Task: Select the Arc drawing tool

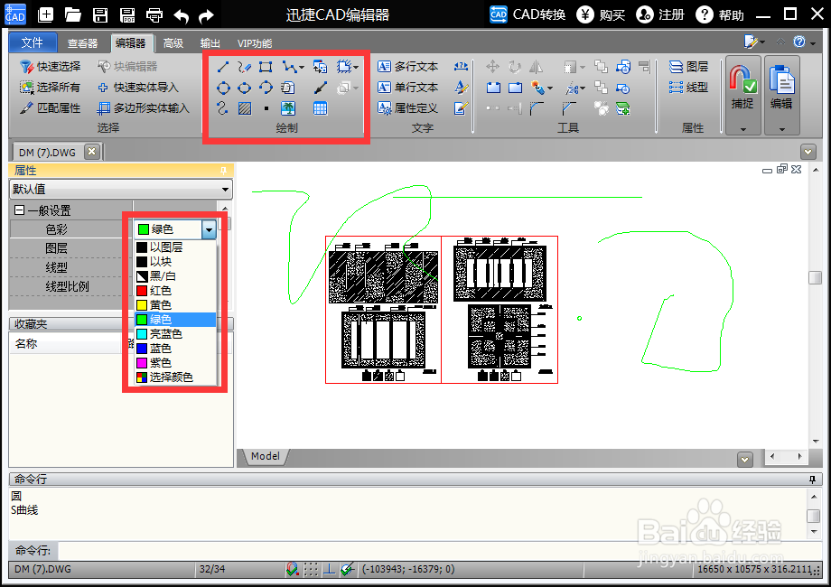Action: pyautogui.click(x=266, y=88)
